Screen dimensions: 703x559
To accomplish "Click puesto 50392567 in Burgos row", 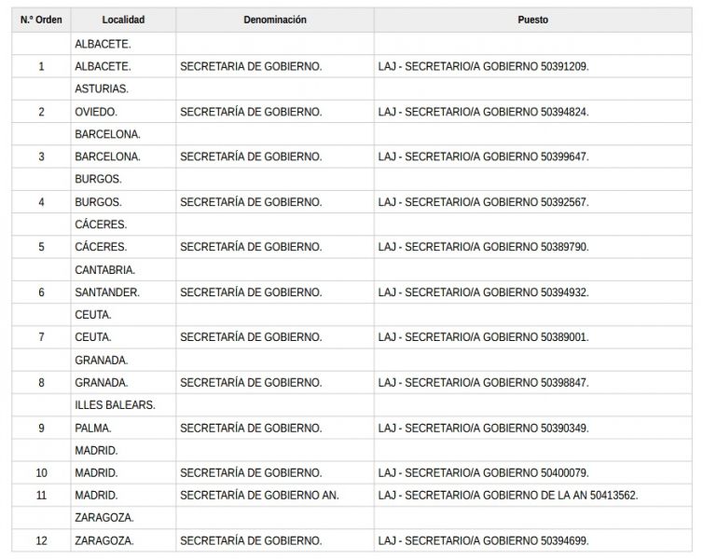I will tap(483, 201).
